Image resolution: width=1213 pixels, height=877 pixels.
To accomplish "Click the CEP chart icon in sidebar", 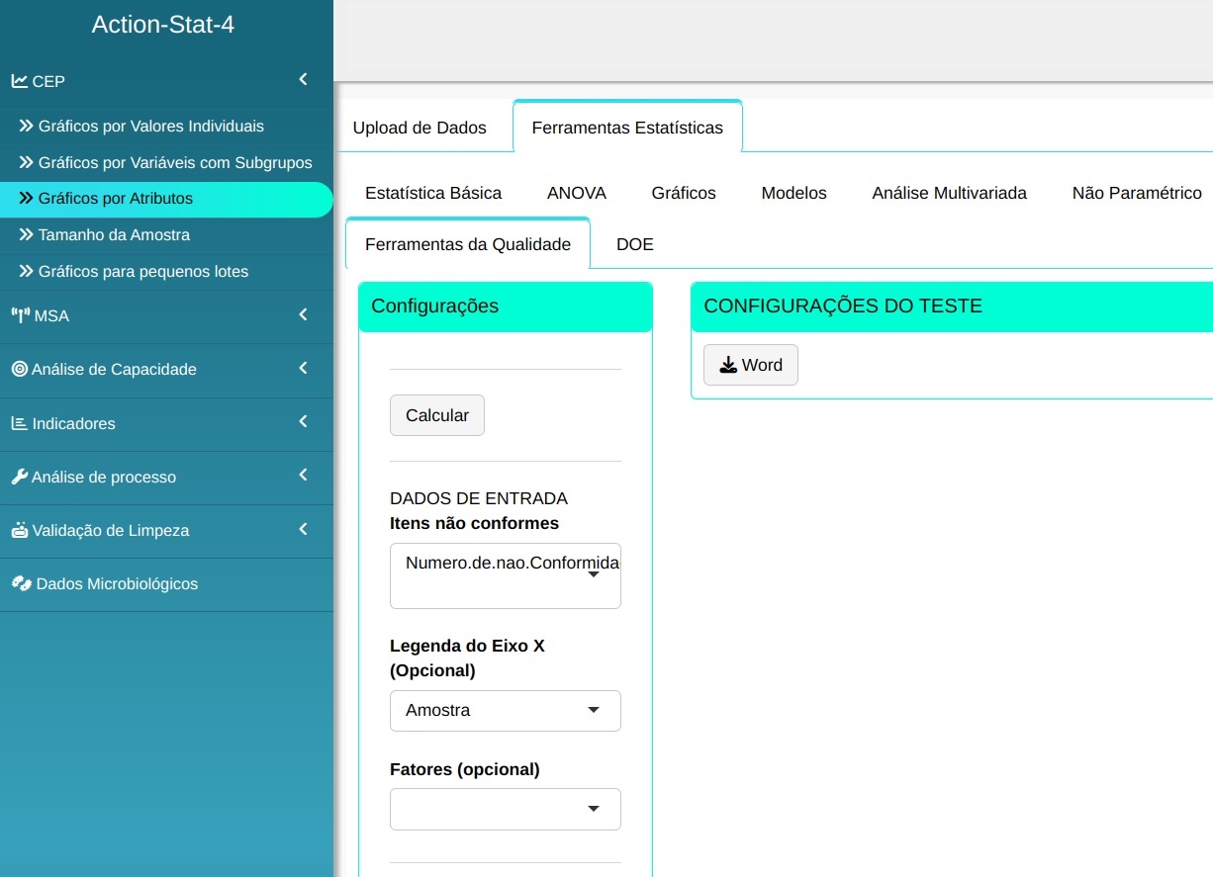I will click(19, 81).
